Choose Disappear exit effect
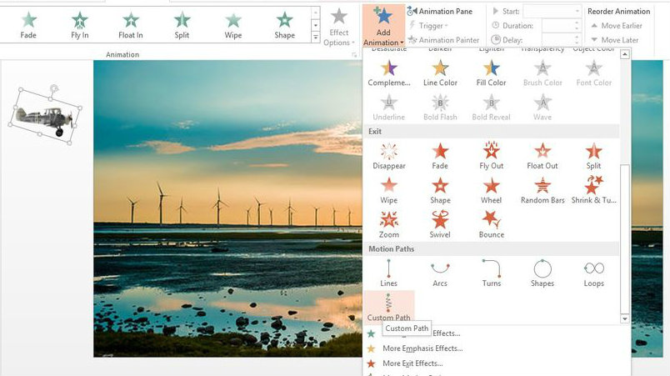 click(389, 157)
